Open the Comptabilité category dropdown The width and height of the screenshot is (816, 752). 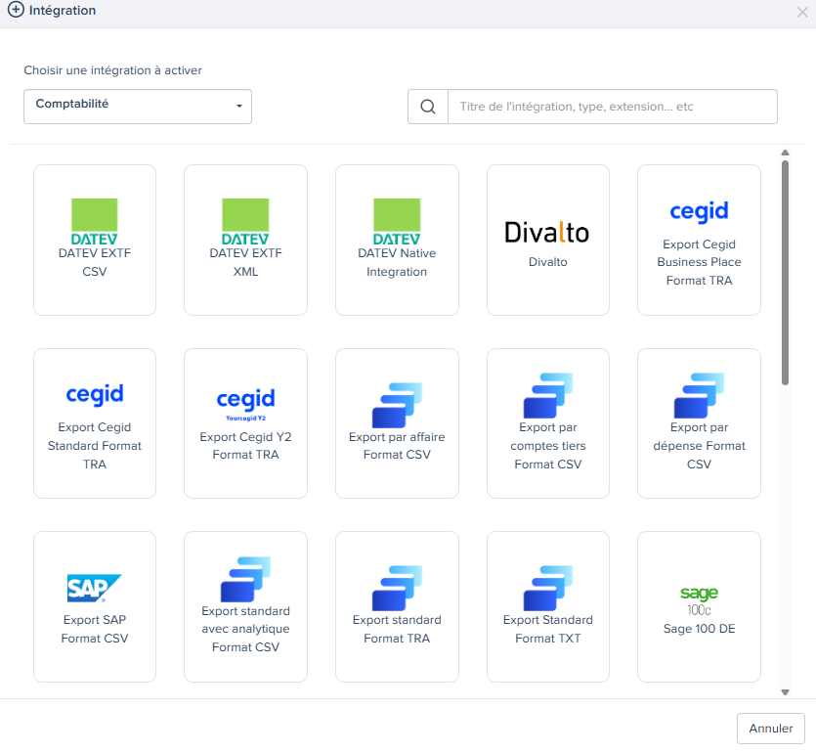pyautogui.click(x=138, y=107)
